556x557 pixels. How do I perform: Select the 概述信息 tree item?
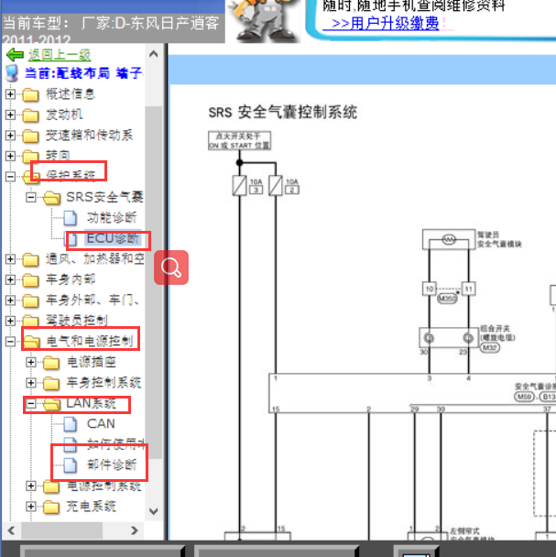(x=71, y=94)
